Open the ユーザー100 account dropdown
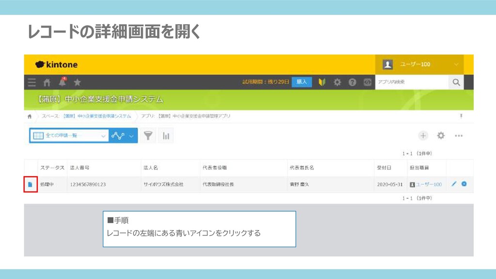The height and width of the screenshot is (279, 496). (419, 64)
